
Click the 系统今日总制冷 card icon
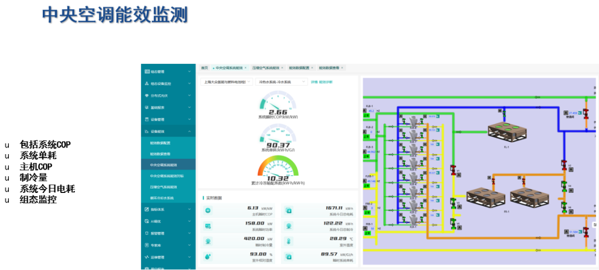click(289, 226)
